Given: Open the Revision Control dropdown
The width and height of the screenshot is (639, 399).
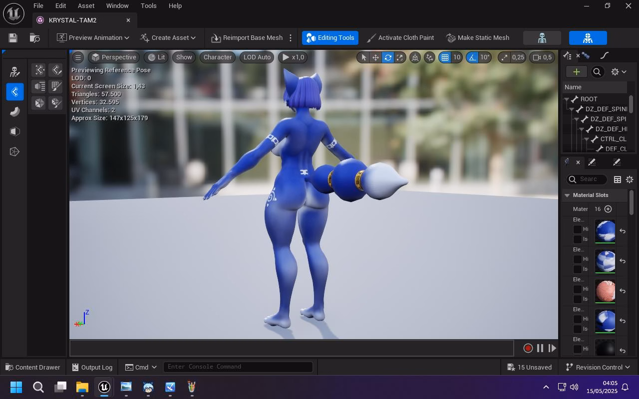Looking at the screenshot, I should (598, 367).
